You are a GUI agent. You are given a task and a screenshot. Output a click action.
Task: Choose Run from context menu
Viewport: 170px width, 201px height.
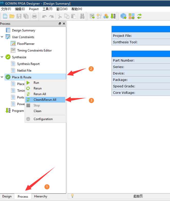[x=45, y=83]
